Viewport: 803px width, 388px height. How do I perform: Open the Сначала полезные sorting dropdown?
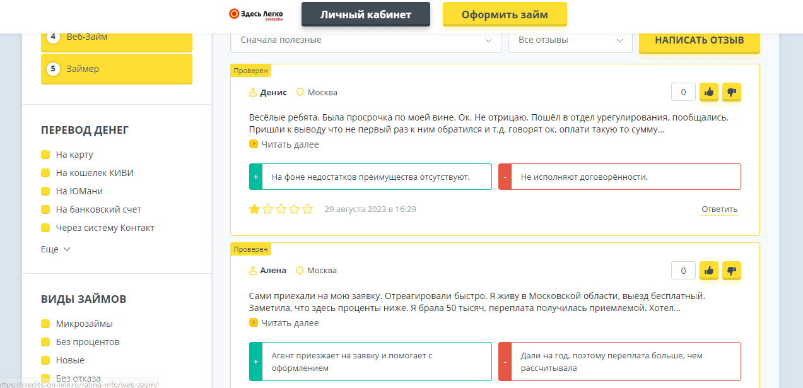[366, 39]
